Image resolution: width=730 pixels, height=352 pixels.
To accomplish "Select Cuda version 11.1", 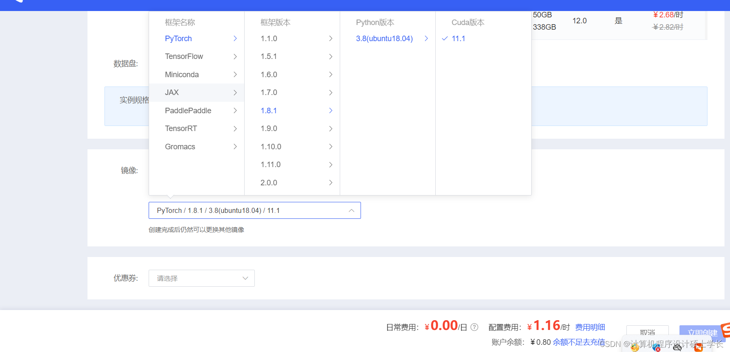I will click(x=483, y=39).
